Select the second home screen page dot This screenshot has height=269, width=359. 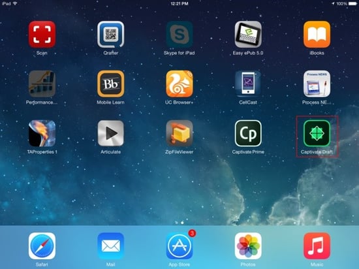[182, 222]
